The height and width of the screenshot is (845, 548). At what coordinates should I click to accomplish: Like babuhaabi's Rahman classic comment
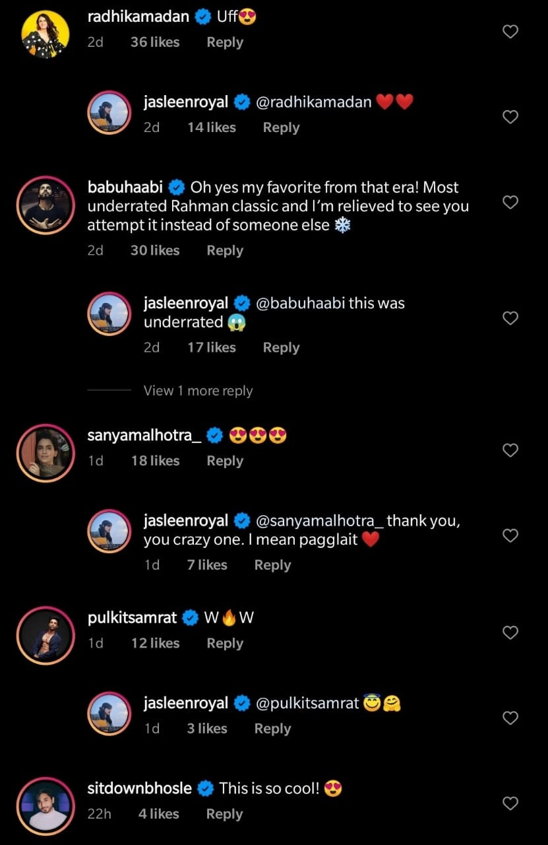[510, 202]
